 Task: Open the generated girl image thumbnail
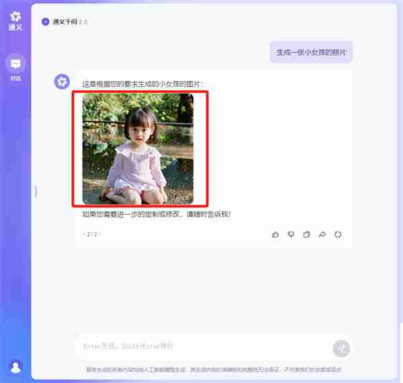(138, 149)
